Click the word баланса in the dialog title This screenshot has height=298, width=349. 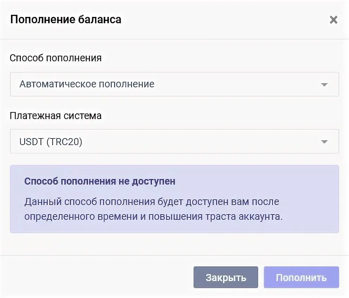pos(97,19)
